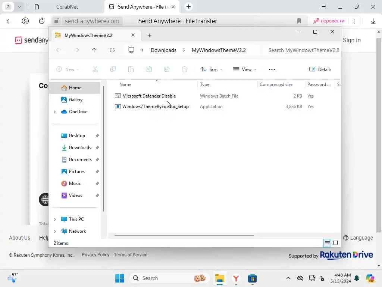This screenshot has width=382, height=287.
Task: Open Music in the navigation pane
Action: 75,183
